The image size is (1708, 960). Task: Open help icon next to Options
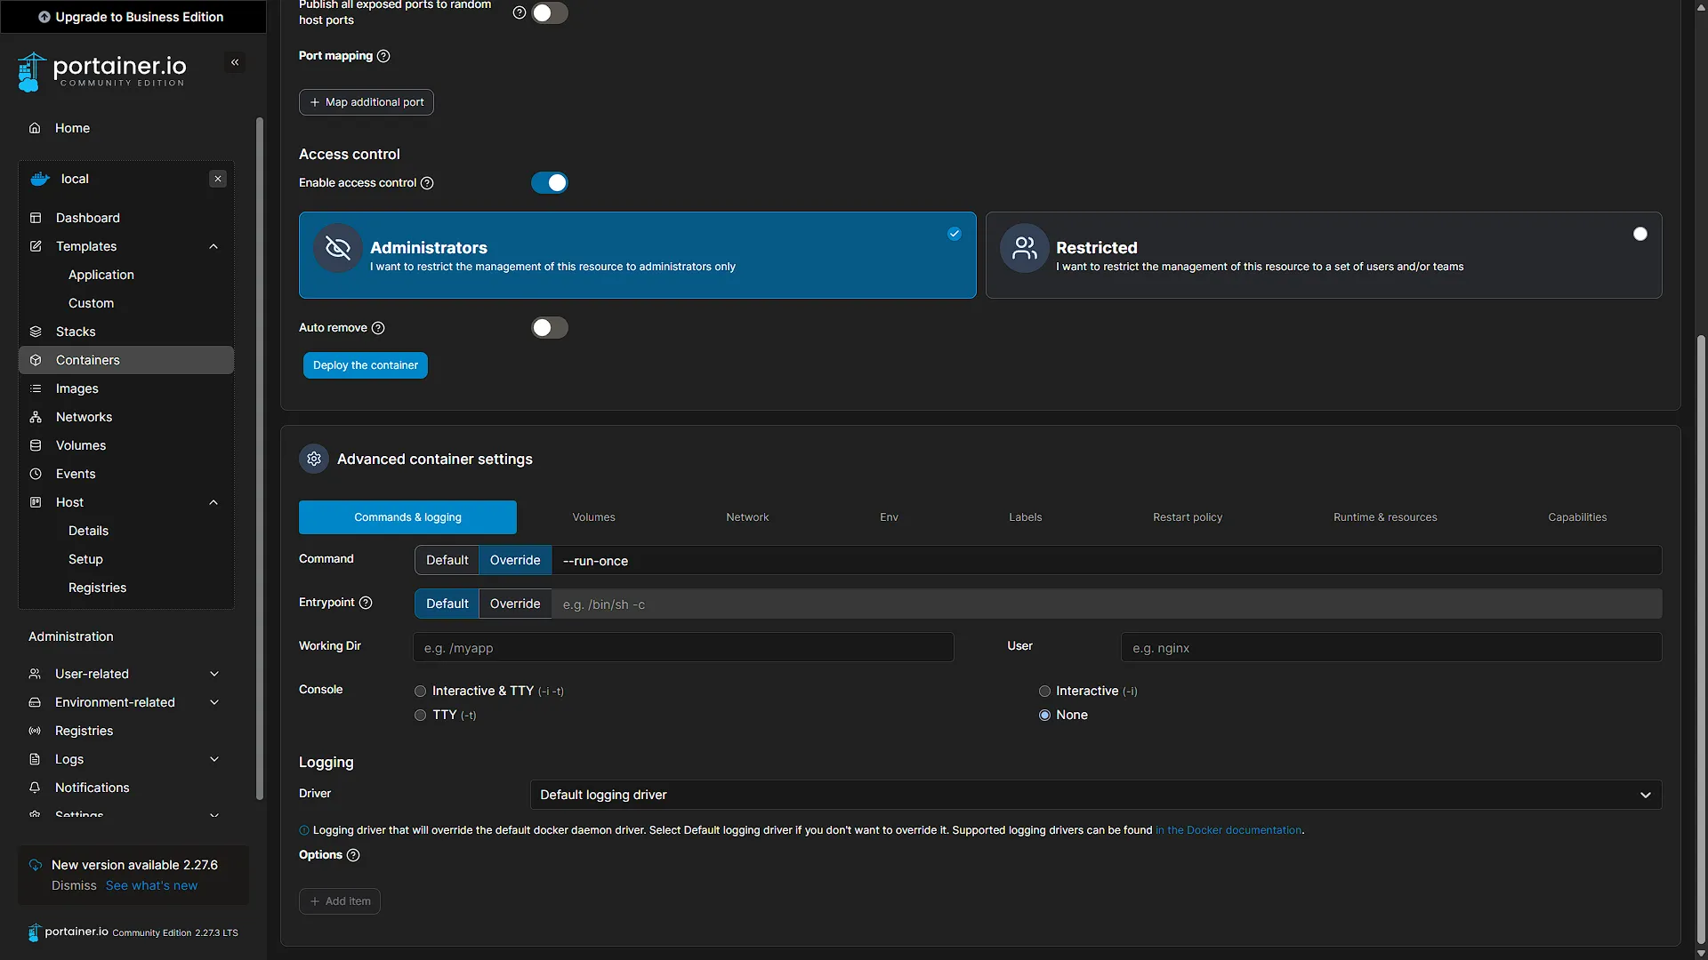[x=353, y=855]
